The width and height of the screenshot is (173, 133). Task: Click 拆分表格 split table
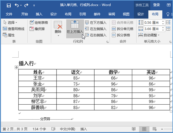click(x=121, y=35)
